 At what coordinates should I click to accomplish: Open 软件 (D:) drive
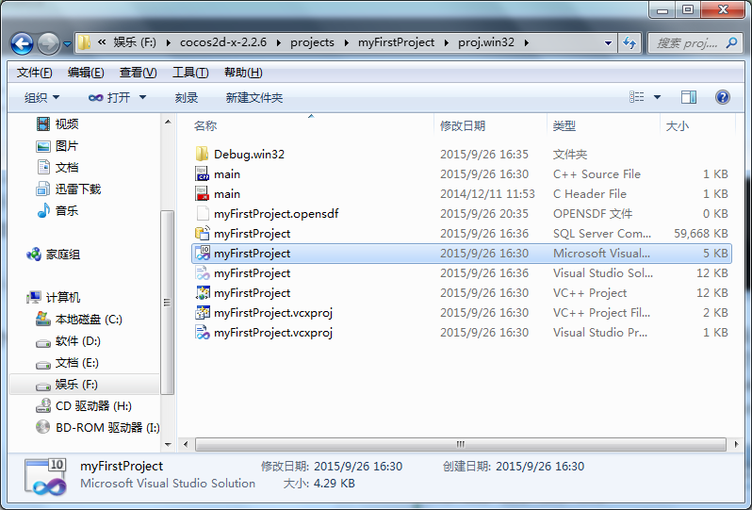68,341
